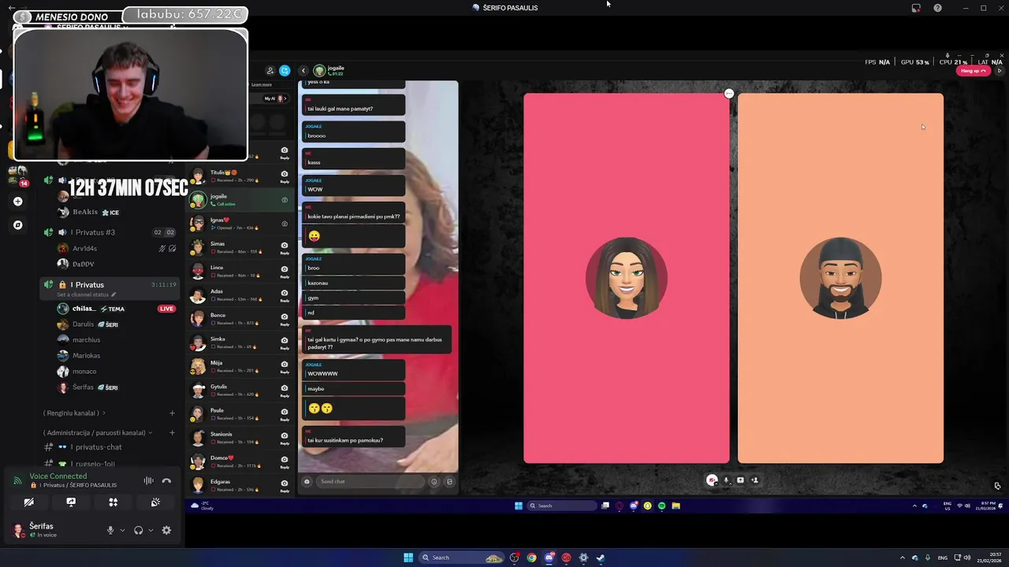This screenshot has height=567, width=1009.
Task: Open the Discord soundboard
Action: point(155,502)
